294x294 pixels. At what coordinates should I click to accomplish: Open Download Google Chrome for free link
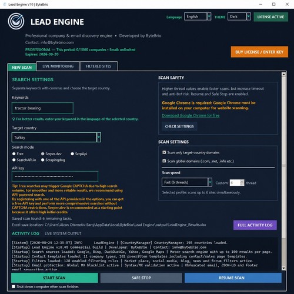coord(191,115)
